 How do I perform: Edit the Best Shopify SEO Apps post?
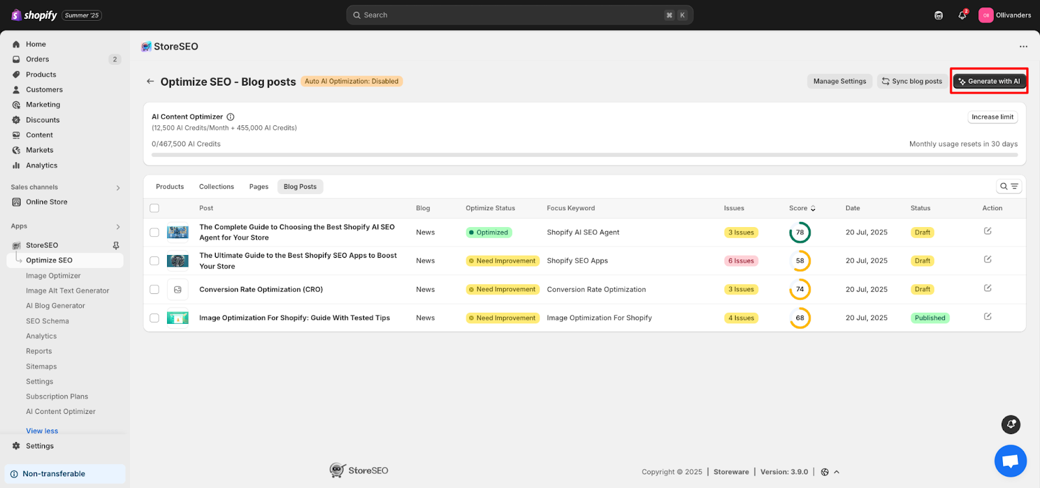987,260
